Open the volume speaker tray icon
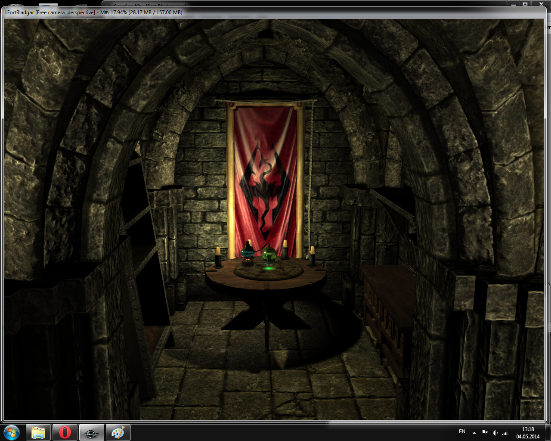551x441 pixels. tap(495, 433)
